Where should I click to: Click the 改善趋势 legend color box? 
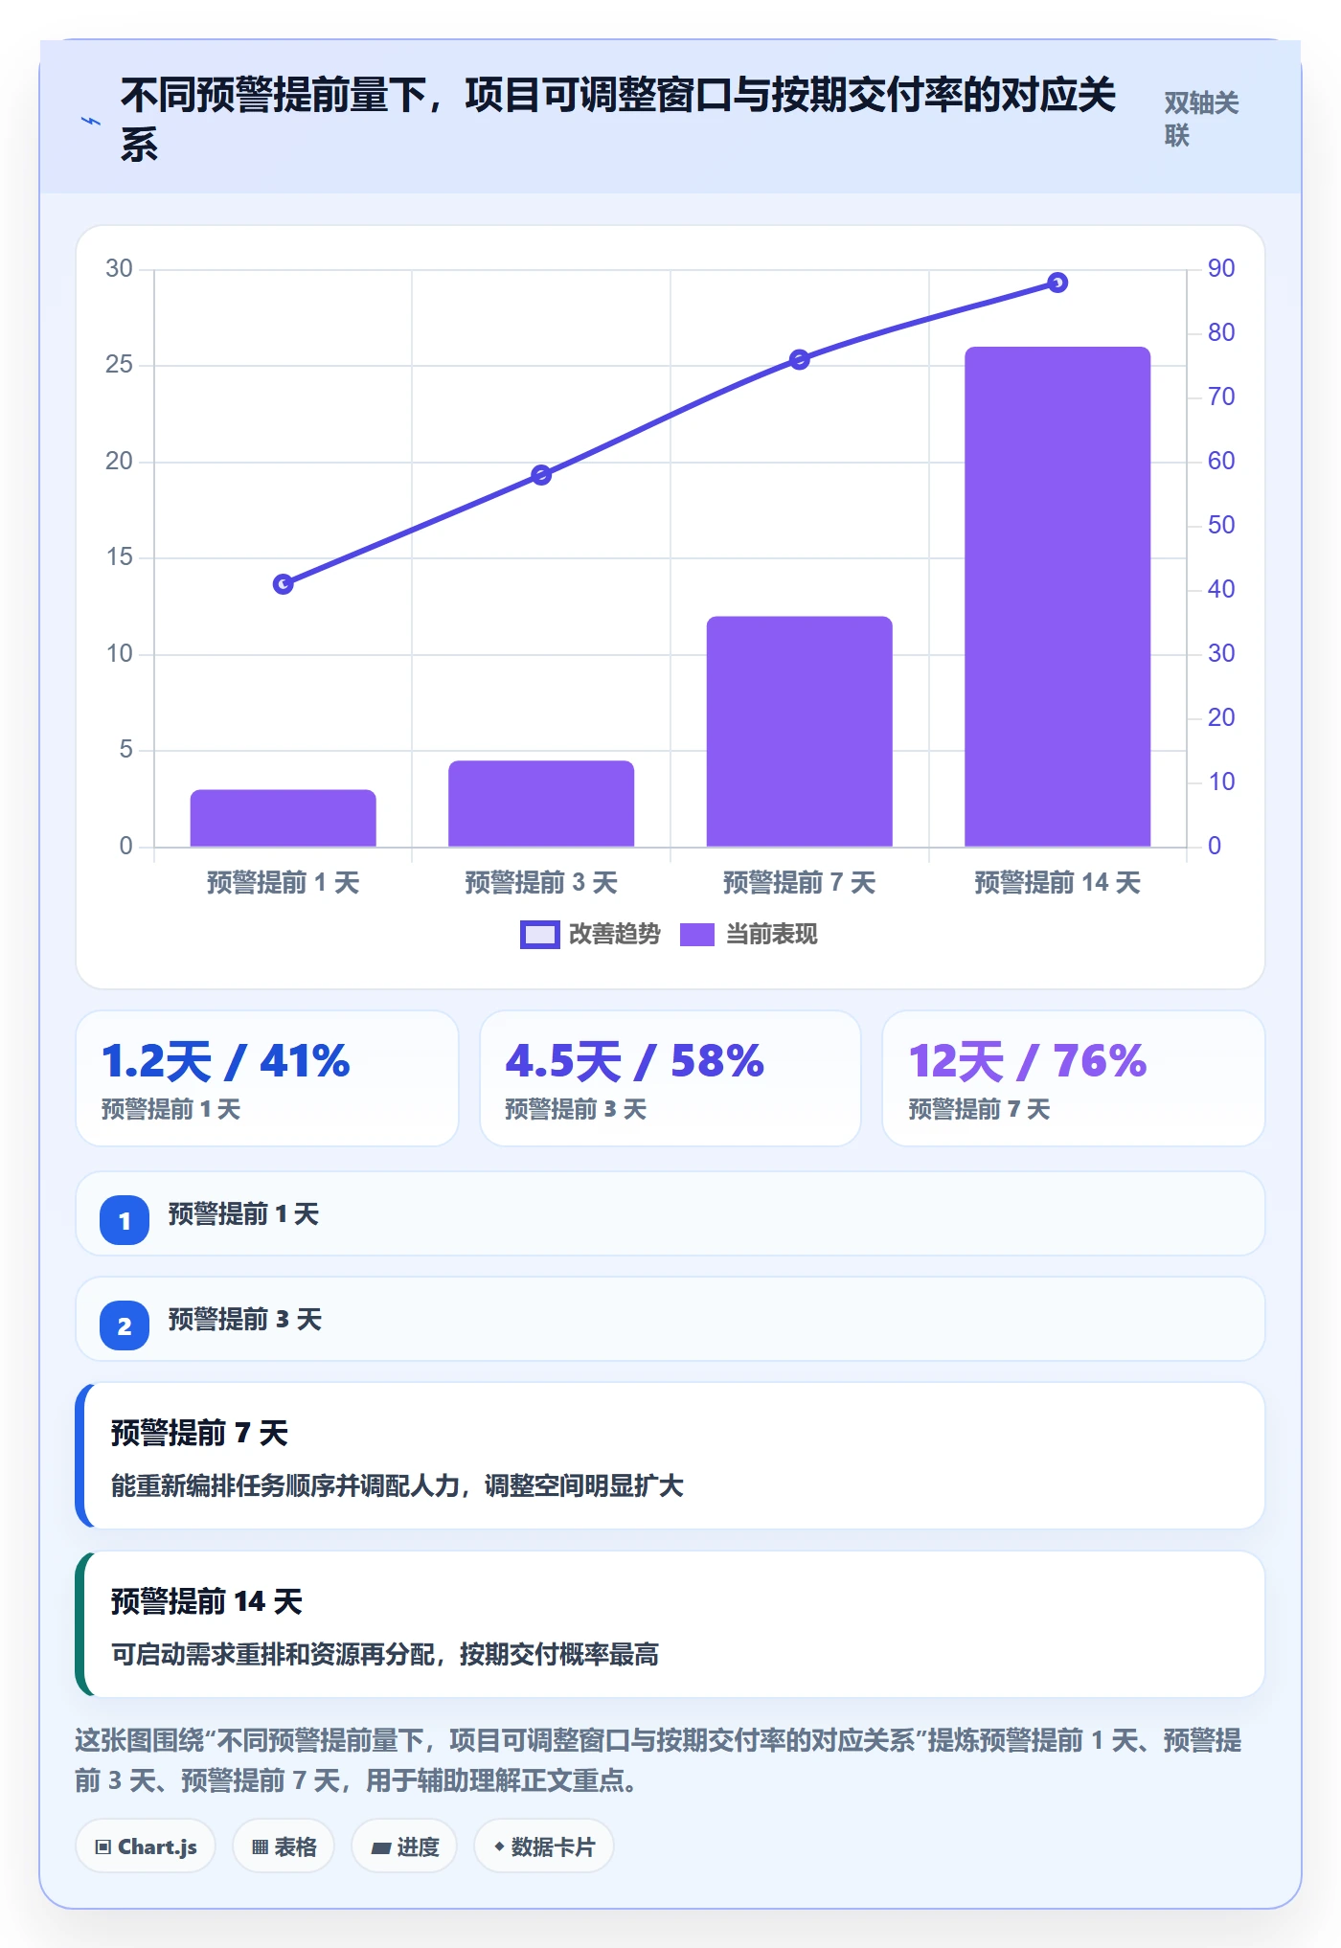coord(539,935)
